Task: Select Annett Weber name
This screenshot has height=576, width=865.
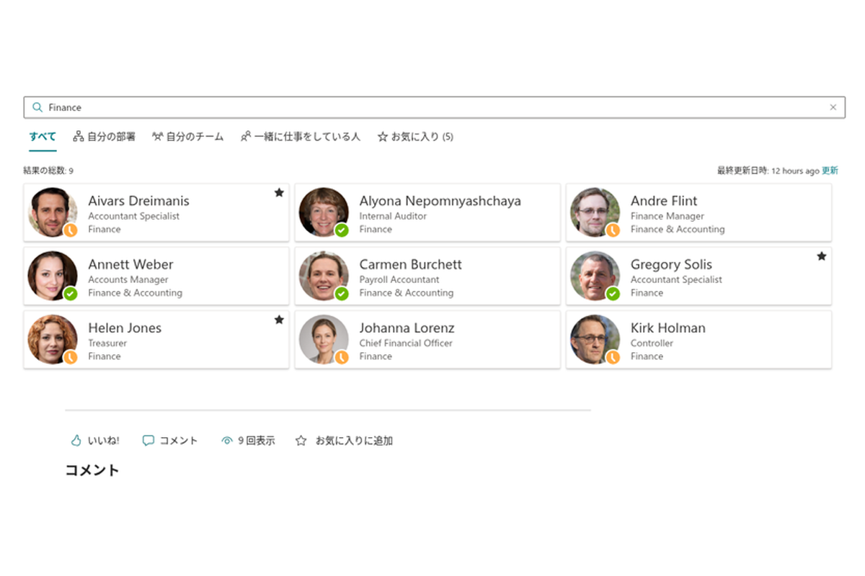Action: pyautogui.click(x=130, y=264)
